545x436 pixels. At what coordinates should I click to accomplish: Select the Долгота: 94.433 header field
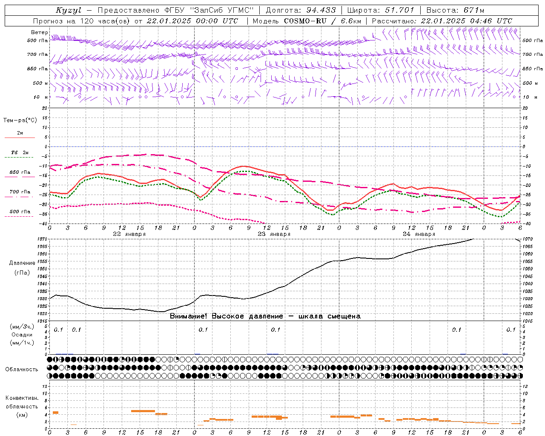click(301, 10)
